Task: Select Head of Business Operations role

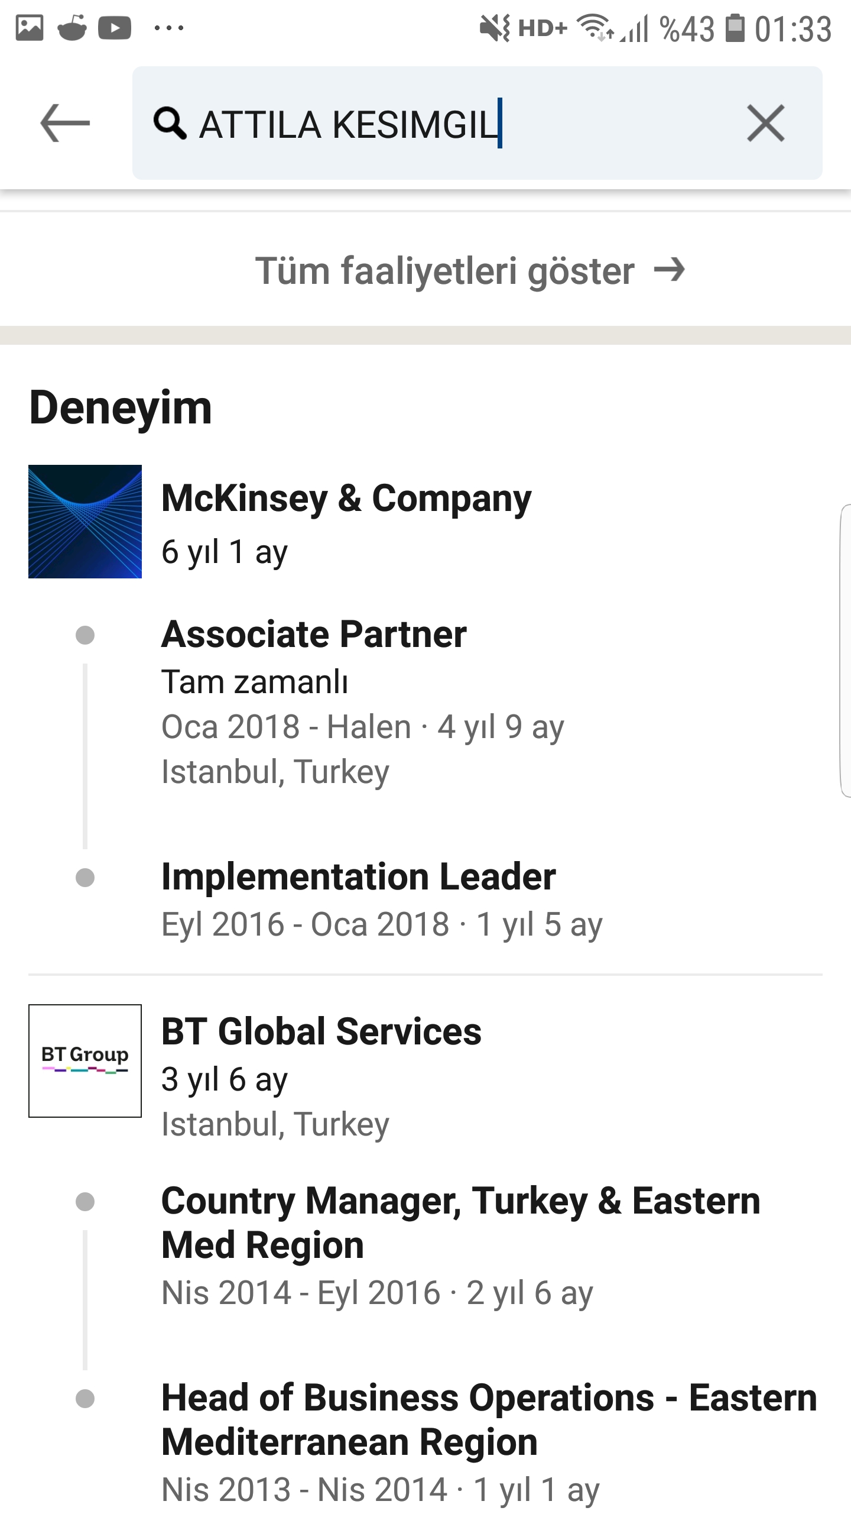Action: [489, 1419]
